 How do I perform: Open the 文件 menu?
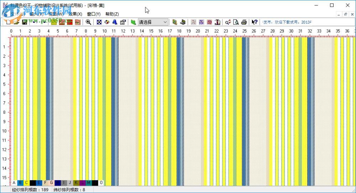coord(17,14)
